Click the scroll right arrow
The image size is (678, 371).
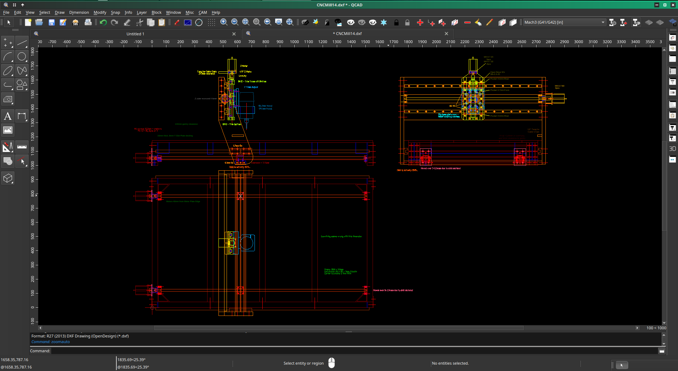[x=637, y=328]
